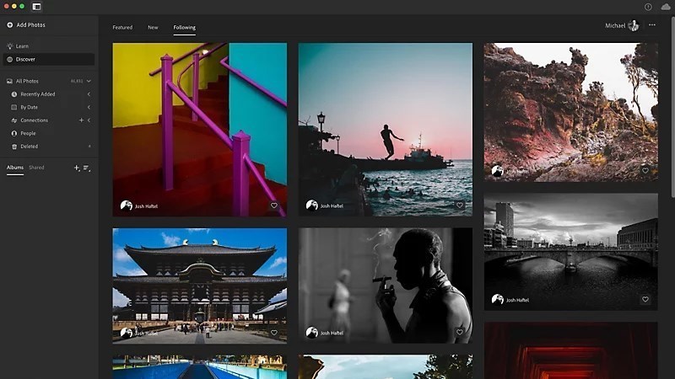This screenshot has width=675, height=379.
Task: Open the pink staircase photo
Action: (200, 130)
